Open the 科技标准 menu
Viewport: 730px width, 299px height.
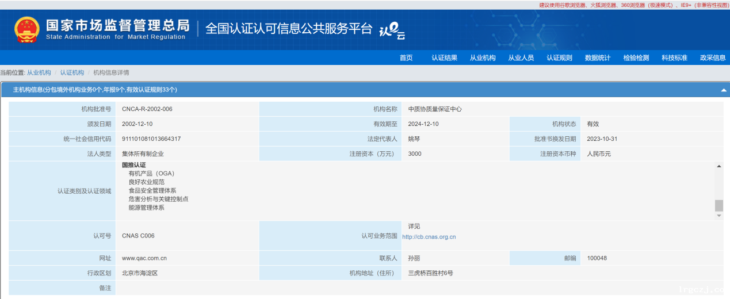pyautogui.click(x=674, y=57)
